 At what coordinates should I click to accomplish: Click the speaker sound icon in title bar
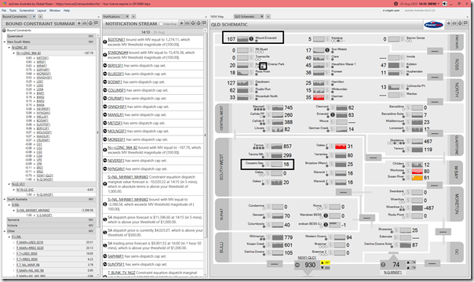point(445,4)
